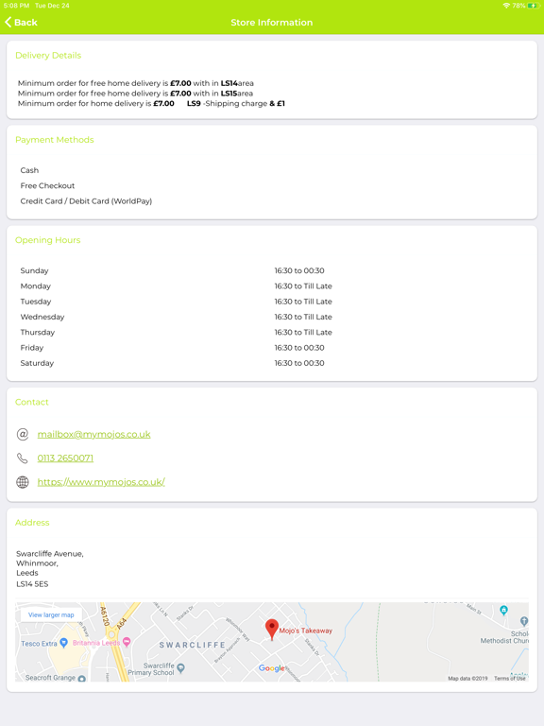Open the View larger map link
Screen dimensions: 544x726
pyautogui.click(x=51, y=614)
